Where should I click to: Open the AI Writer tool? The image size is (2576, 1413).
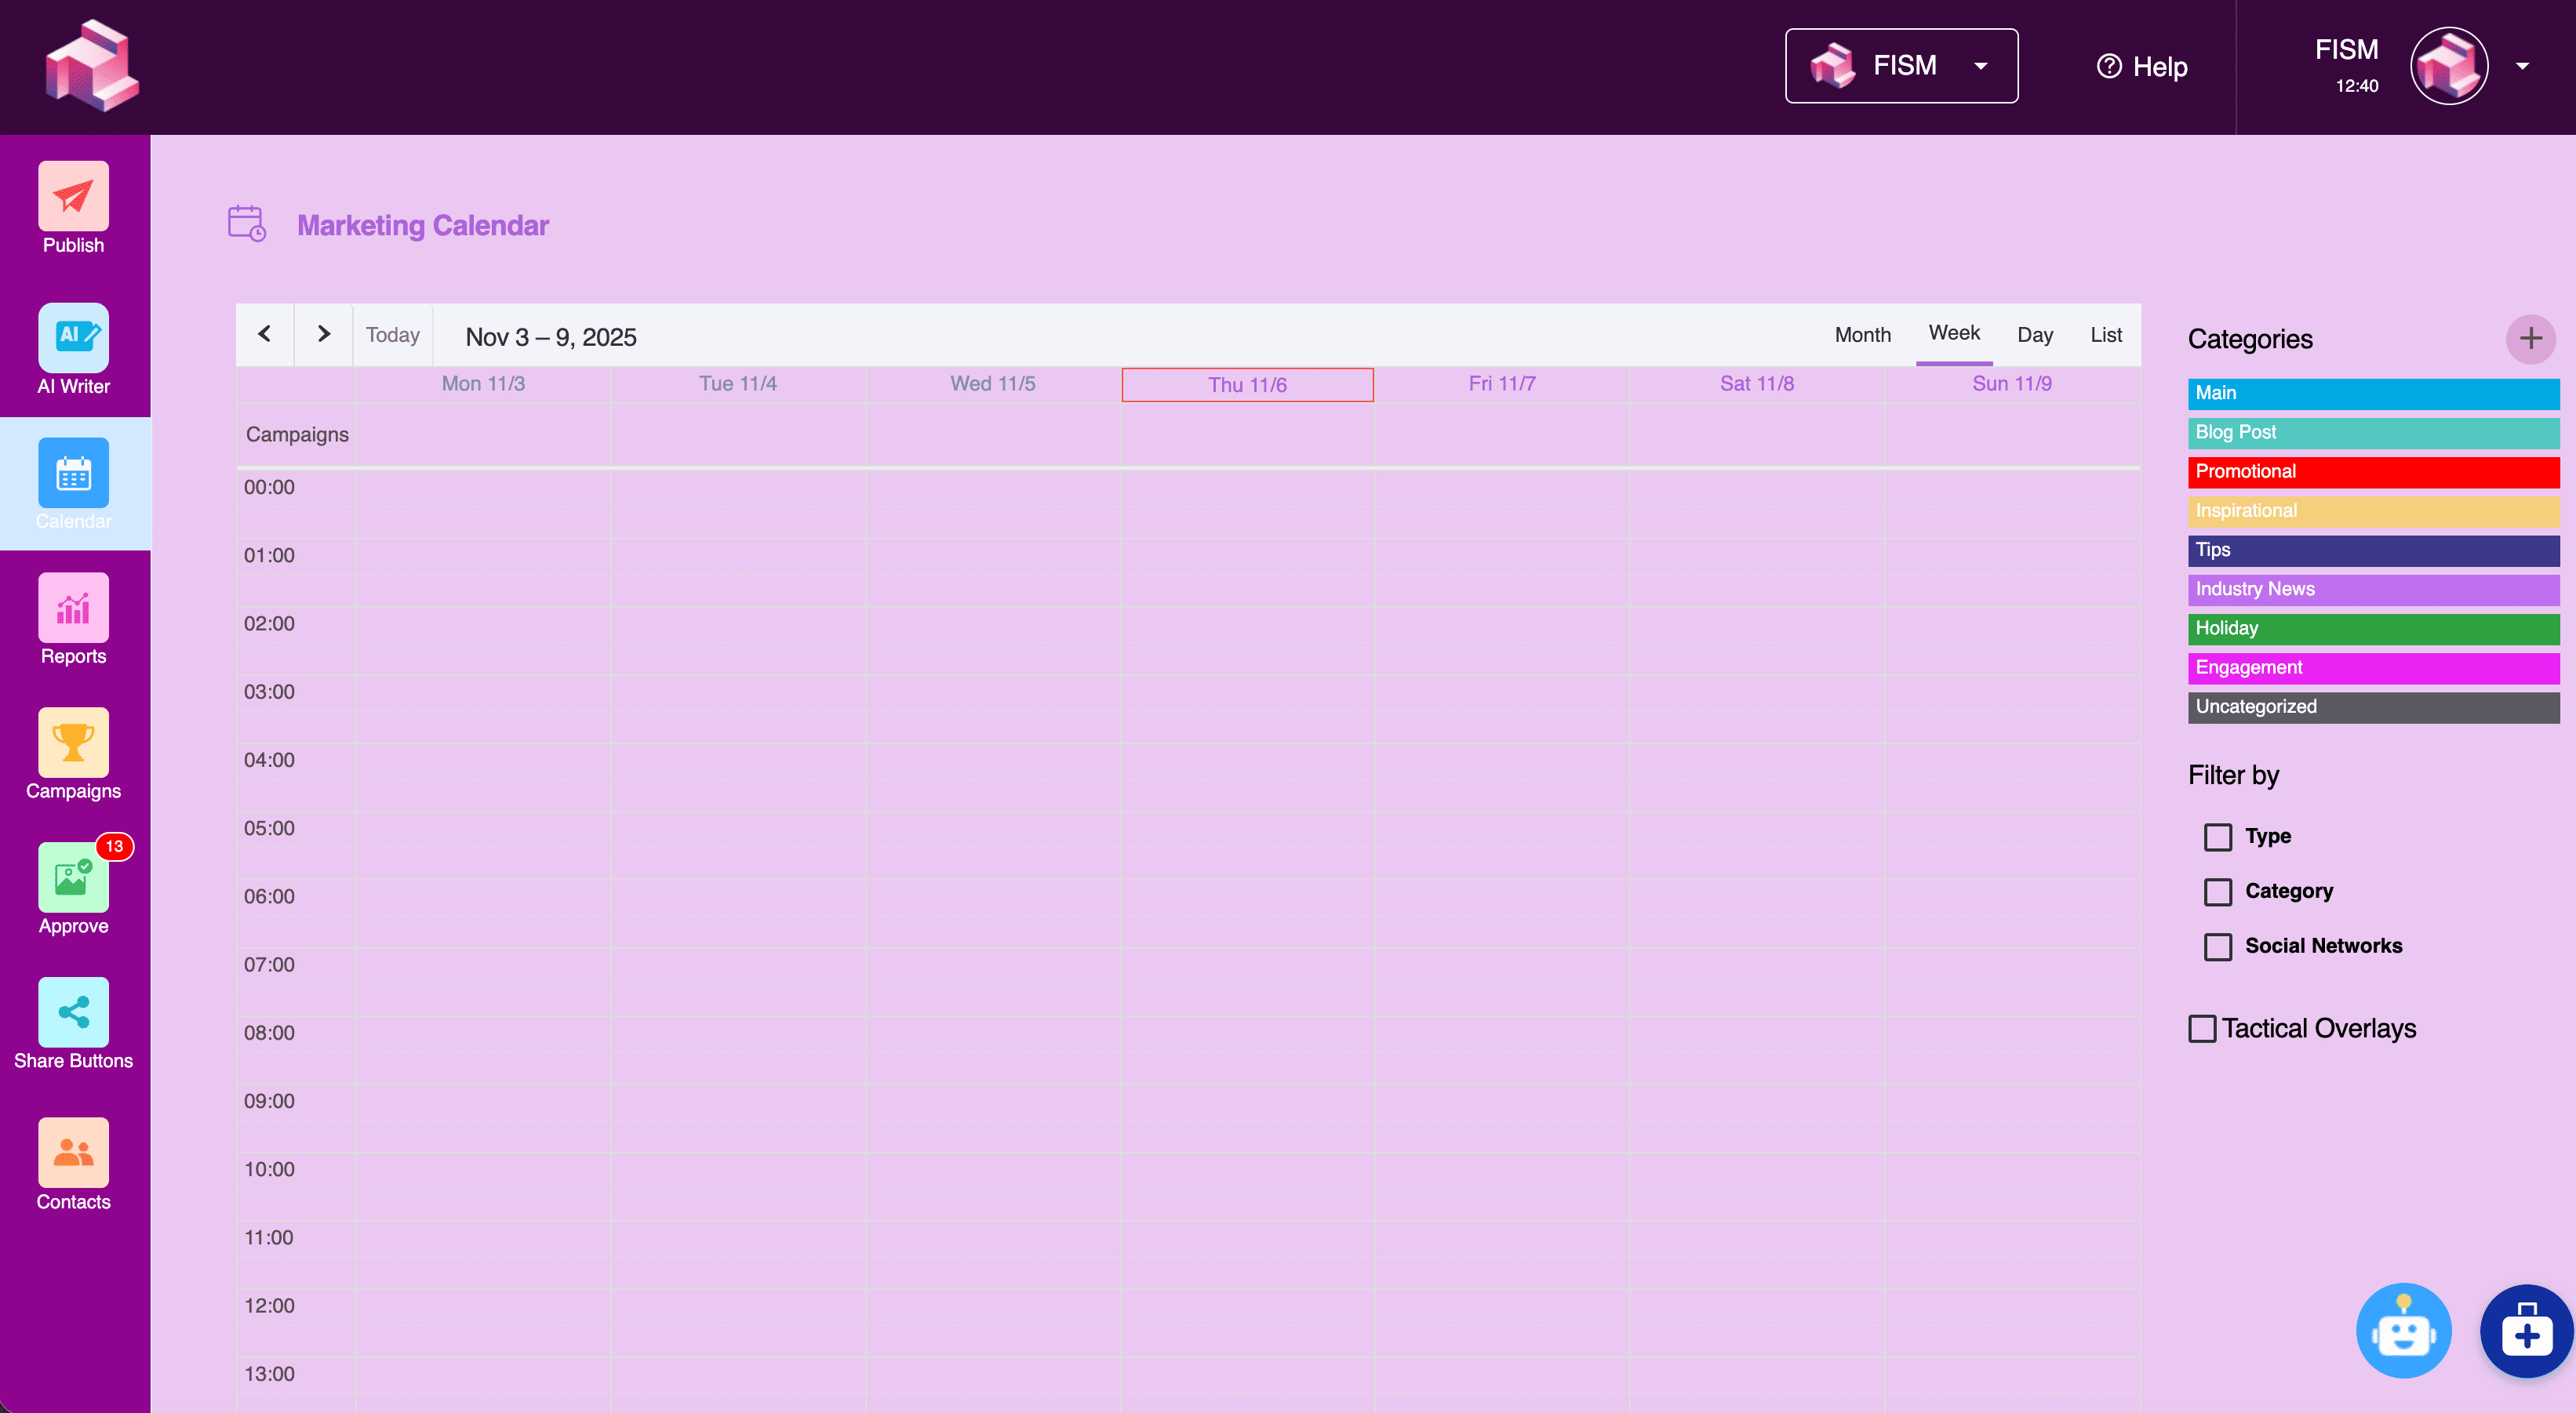[73, 338]
